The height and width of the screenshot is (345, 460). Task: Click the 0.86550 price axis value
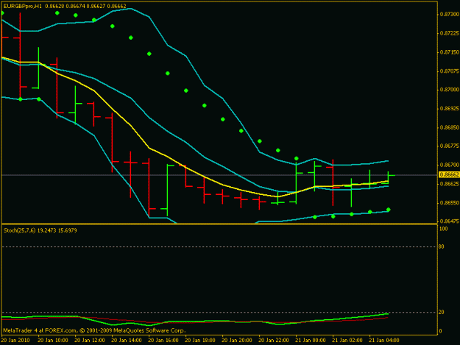pos(450,203)
